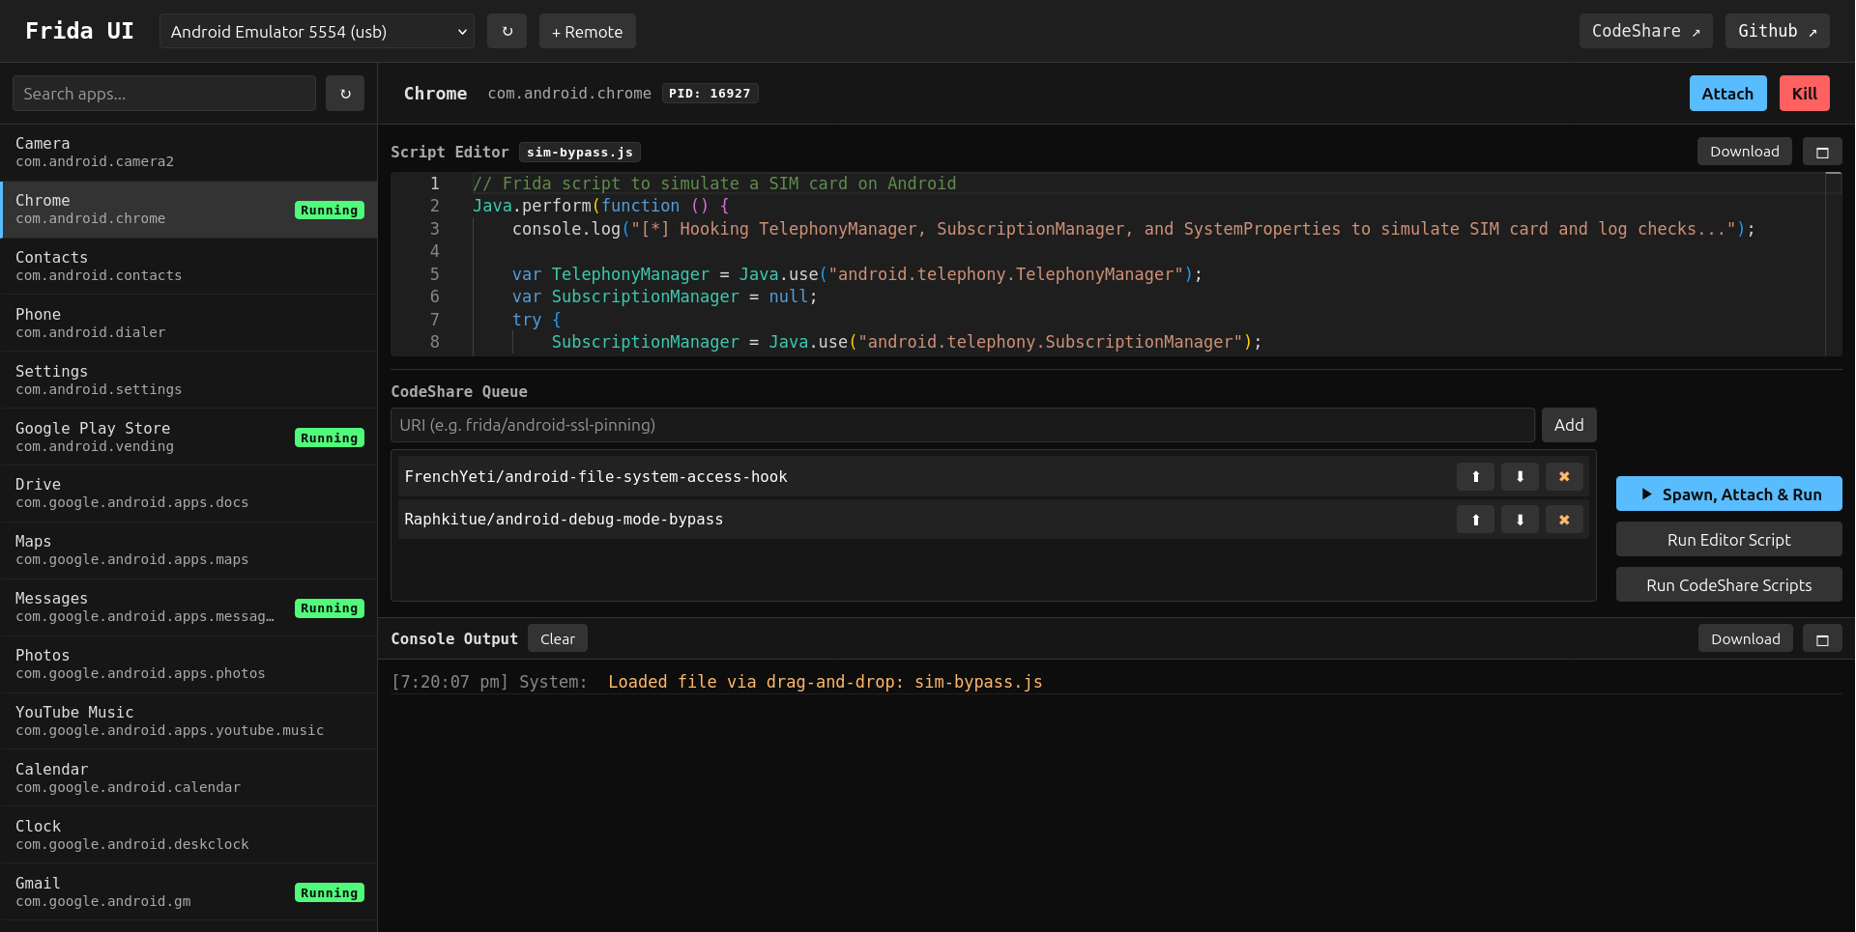The image size is (1856, 932).
Task: Refresh the device list
Action: tap(507, 31)
